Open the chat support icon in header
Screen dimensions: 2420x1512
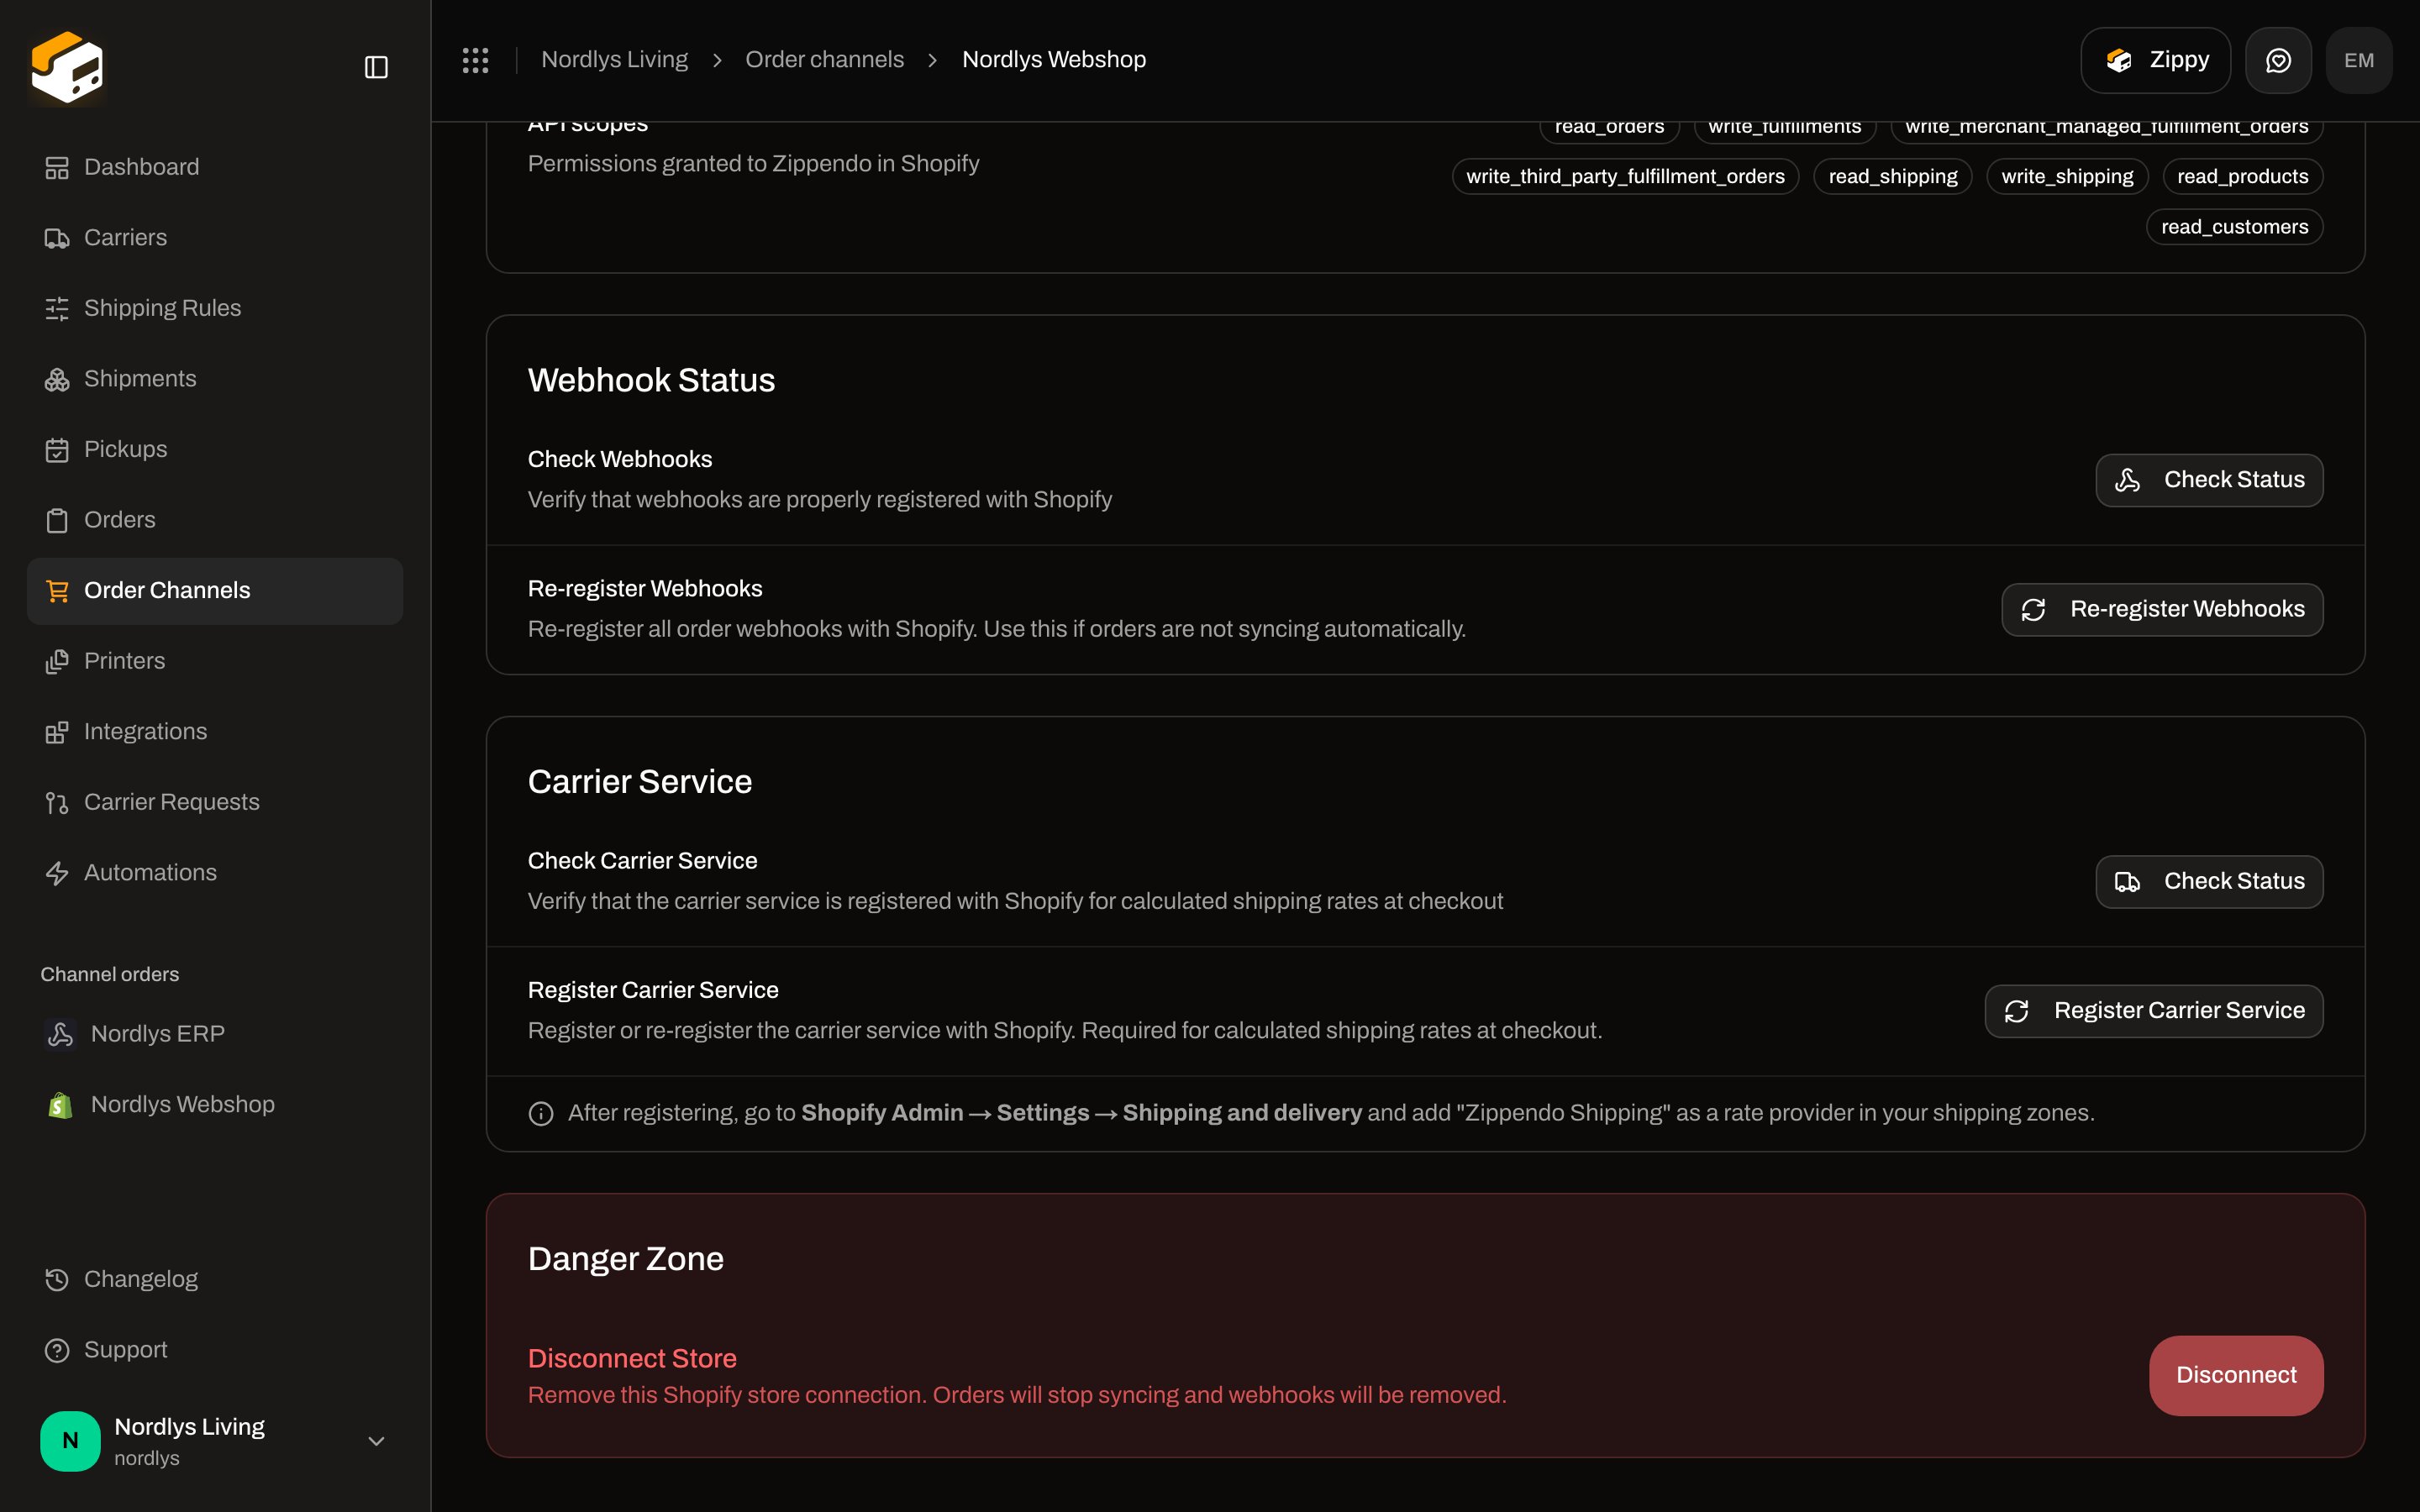tap(2278, 60)
